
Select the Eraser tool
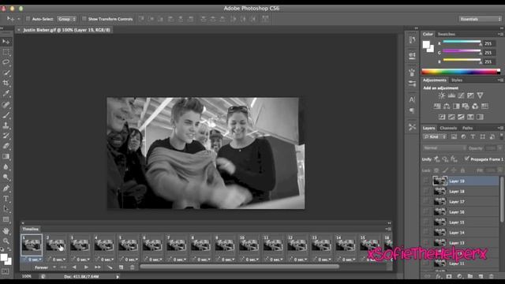(x=6, y=146)
